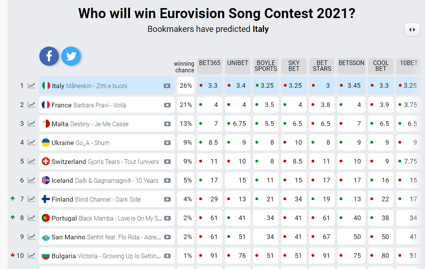Select Malta's 13% winning chance cell

(186, 124)
